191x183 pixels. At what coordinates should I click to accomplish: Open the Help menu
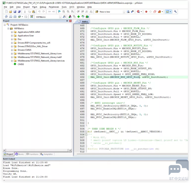[90, 7]
